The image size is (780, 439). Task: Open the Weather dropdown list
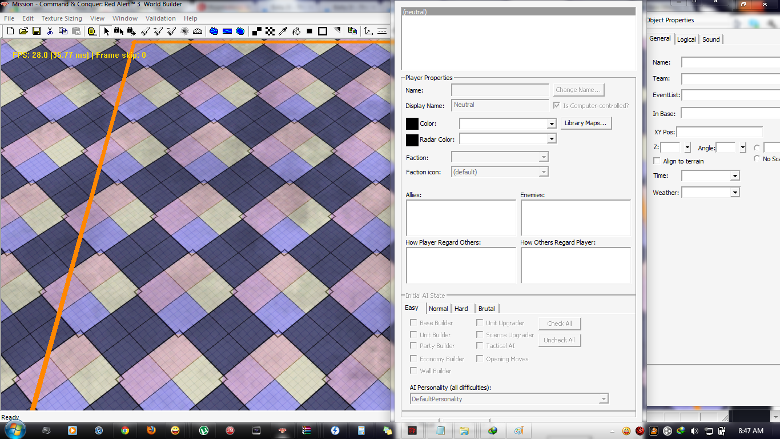click(735, 193)
